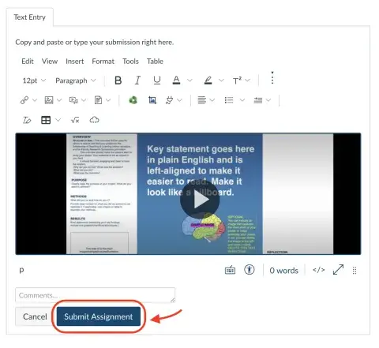Image resolution: width=379 pixels, height=348 pixels.
Task: Expand the link options arrow
Action: 35,100
